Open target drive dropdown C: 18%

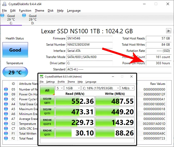[x=101, y=88]
